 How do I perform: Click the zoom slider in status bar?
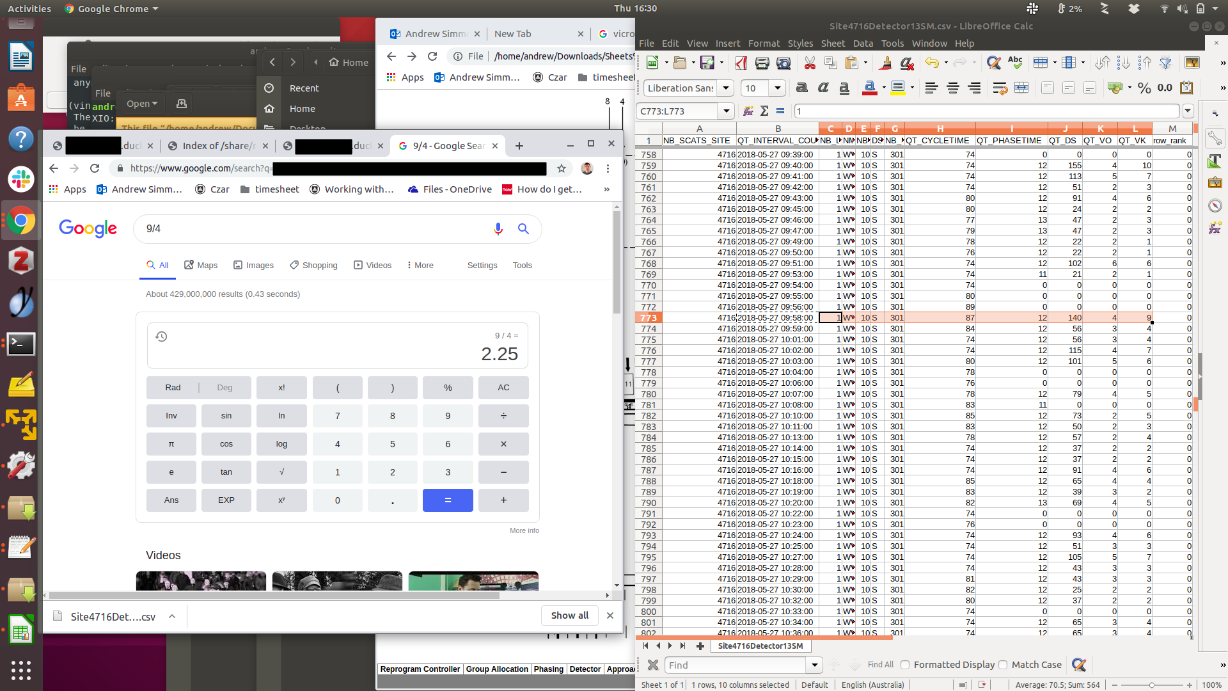(x=1151, y=685)
